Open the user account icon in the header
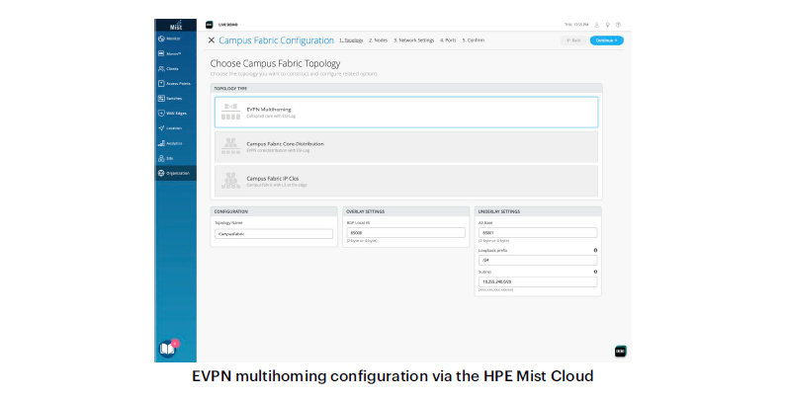The height and width of the screenshot is (398, 786). pyautogui.click(x=597, y=25)
